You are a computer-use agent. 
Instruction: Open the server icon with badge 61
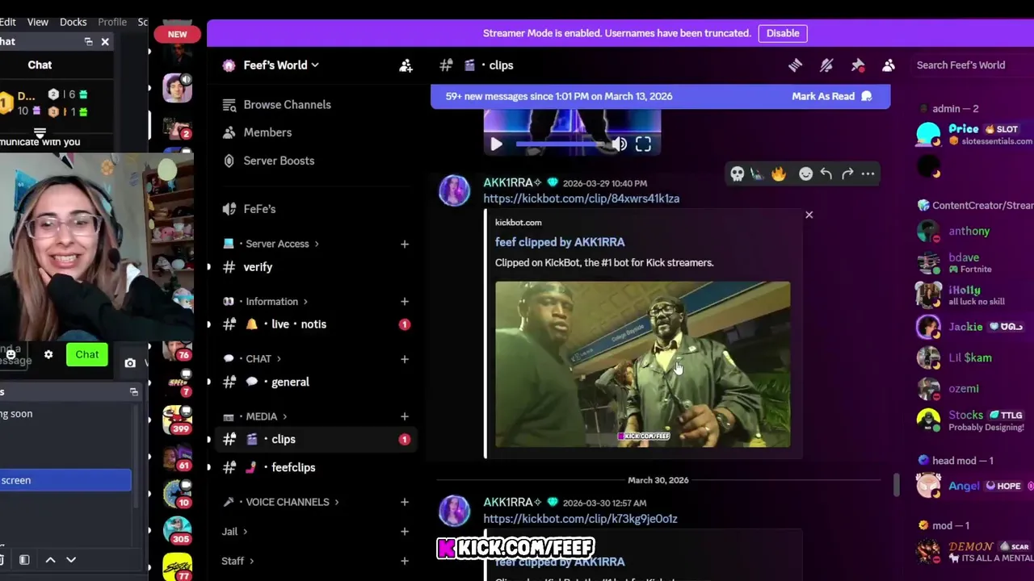pyautogui.click(x=177, y=458)
